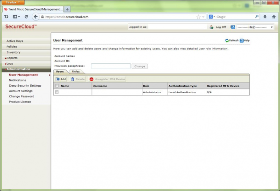280x191 pixels.
Task: Open the Firefox application menu
Action: [11, 2]
